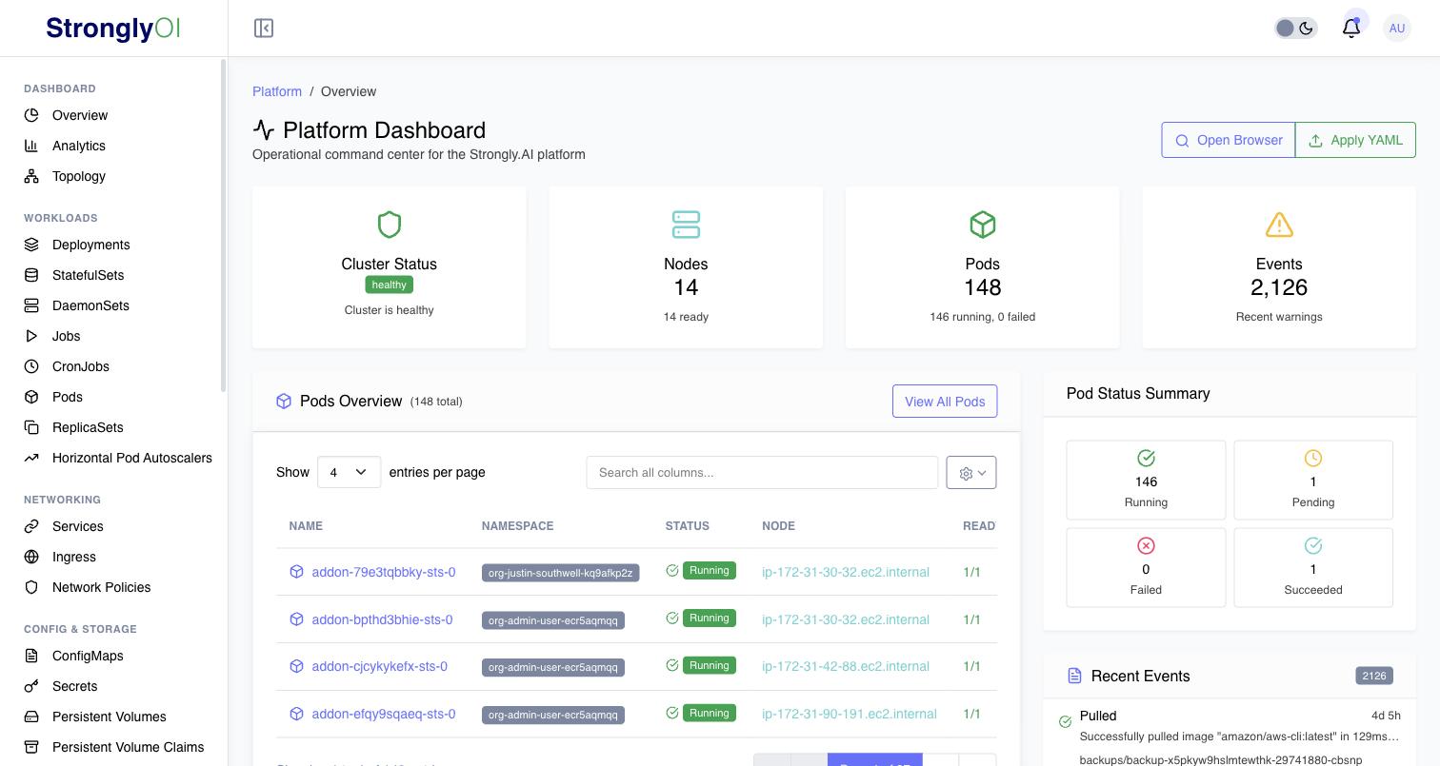Click the Recent Events document icon
The height and width of the screenshot is (766, 1440).
pyautogui.click(x=1074, y=676)
